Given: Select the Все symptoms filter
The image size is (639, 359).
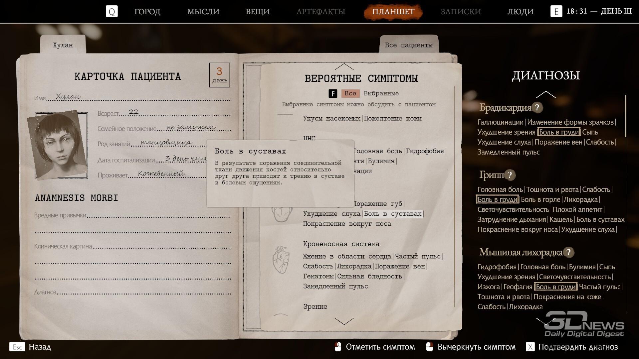Looking at the screenshot, I should pos(350,93).
